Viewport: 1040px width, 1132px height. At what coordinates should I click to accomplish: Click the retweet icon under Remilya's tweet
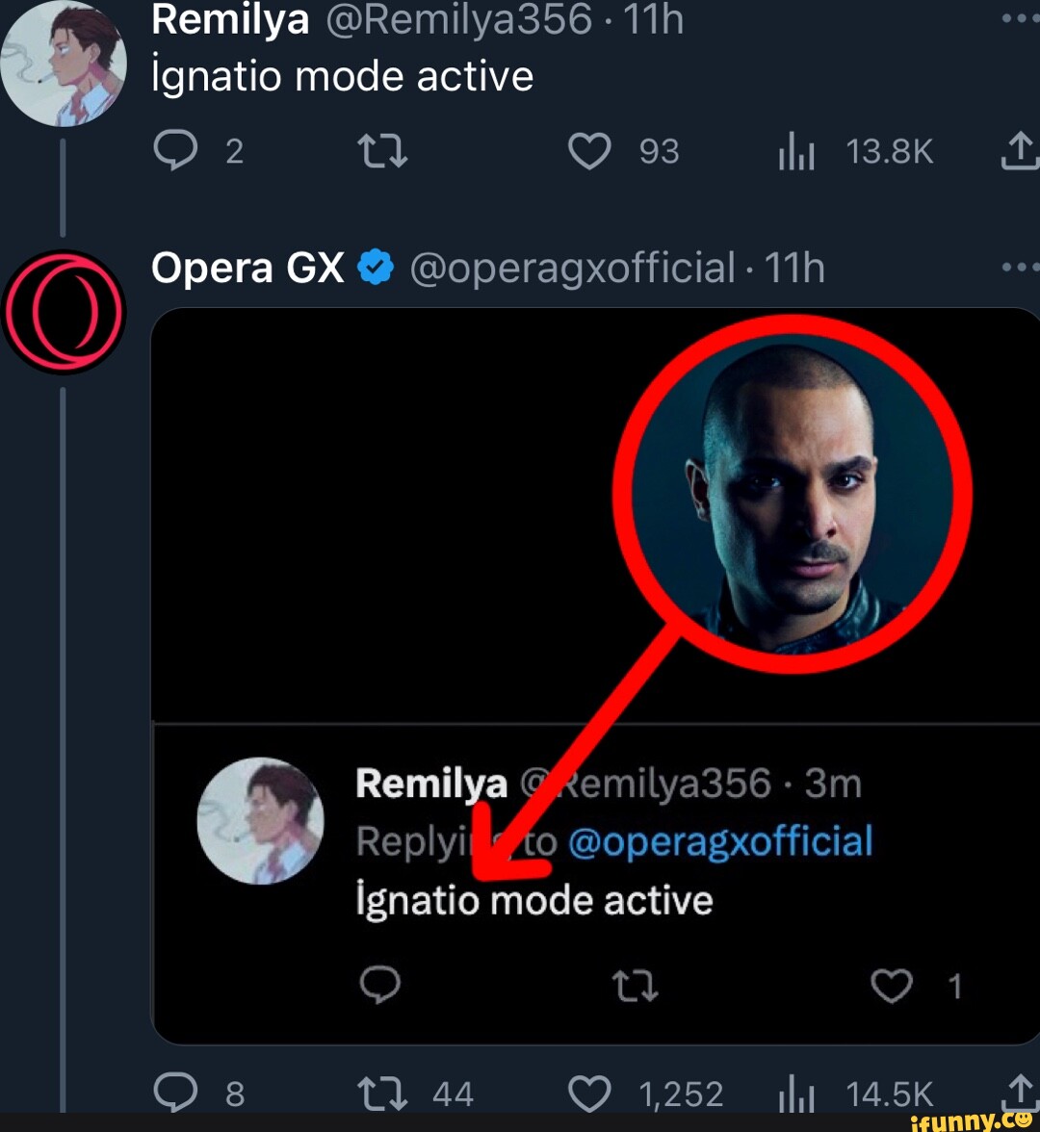pyautogui.click(x=381, y=151)
